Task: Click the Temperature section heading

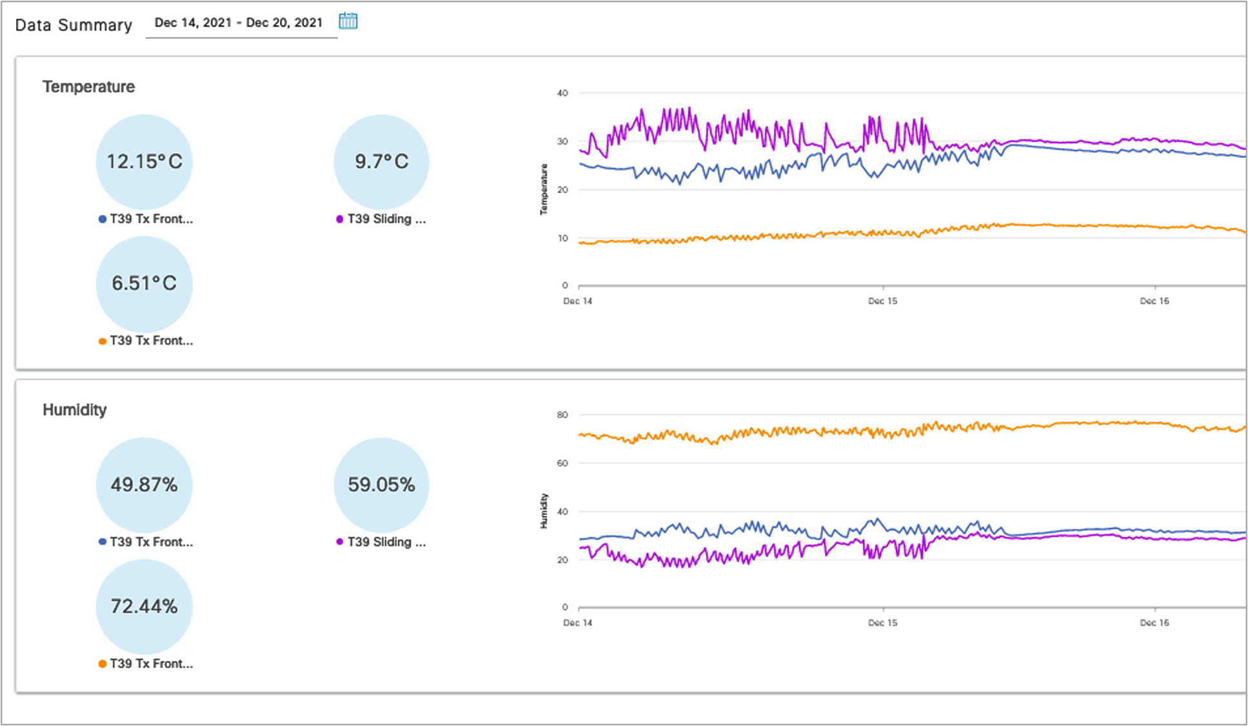Action: 89,87
